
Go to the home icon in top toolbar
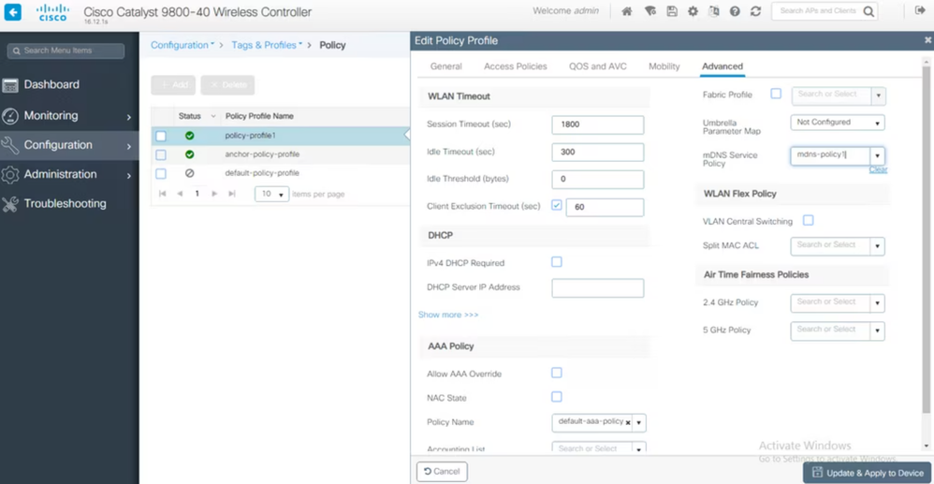point(627,11)
